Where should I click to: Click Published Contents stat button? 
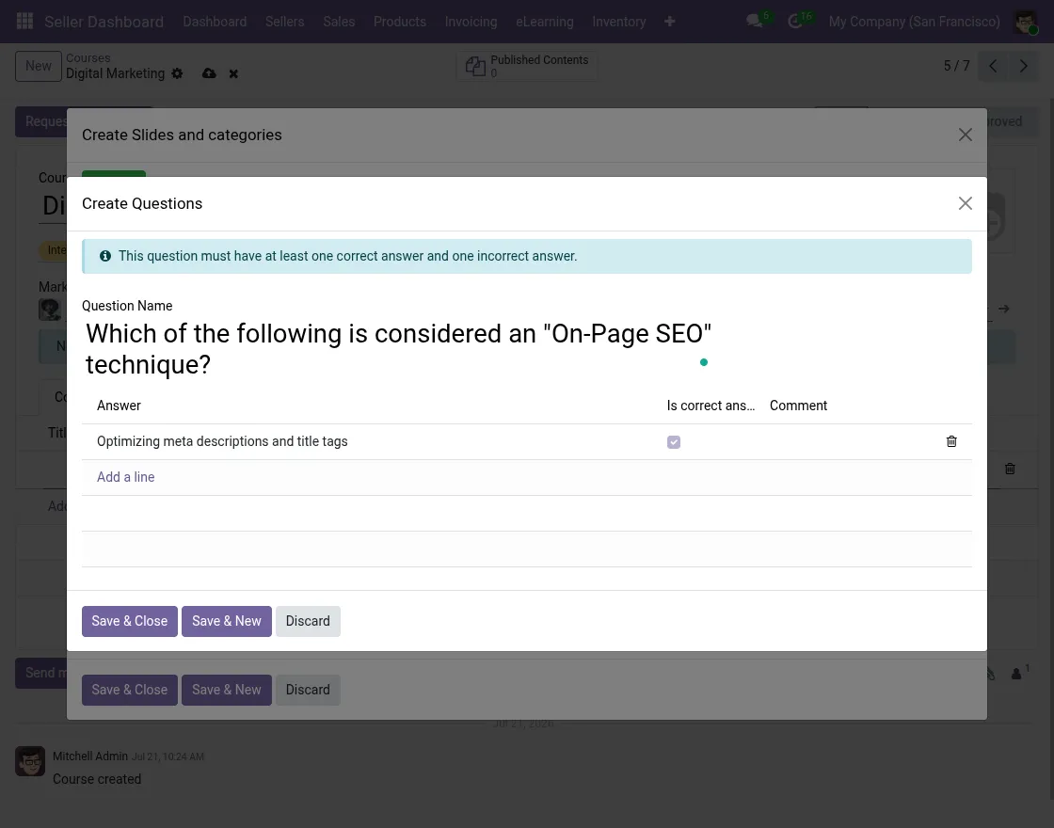[527, 66]
